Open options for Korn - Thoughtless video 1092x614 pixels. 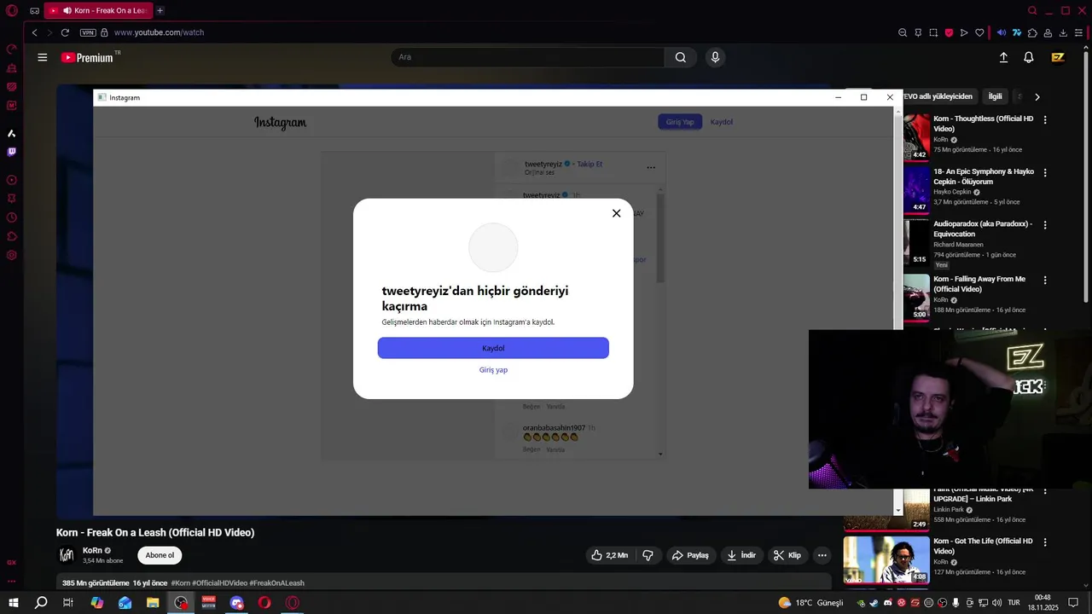[x=1045, y=120]
